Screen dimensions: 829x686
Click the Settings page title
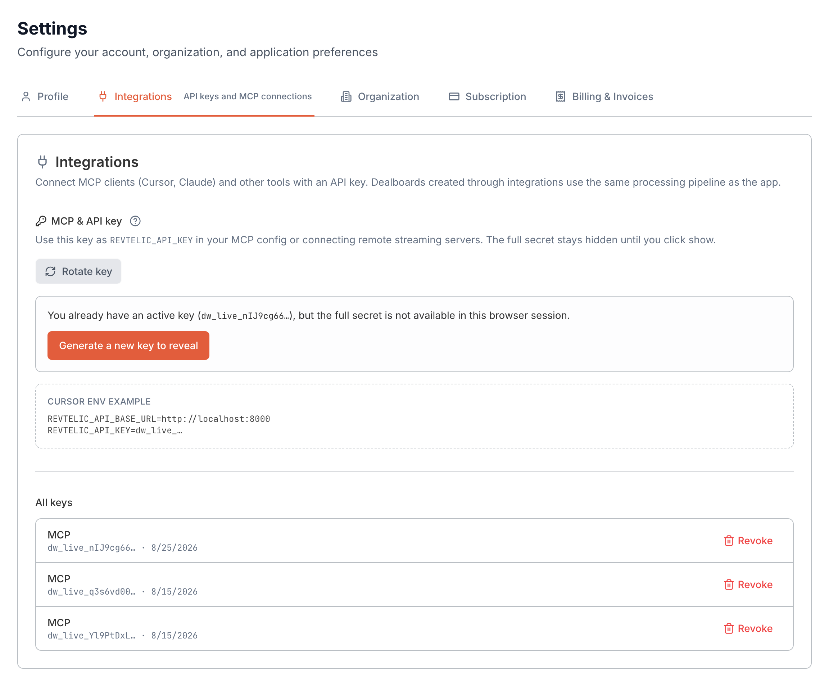52,28
